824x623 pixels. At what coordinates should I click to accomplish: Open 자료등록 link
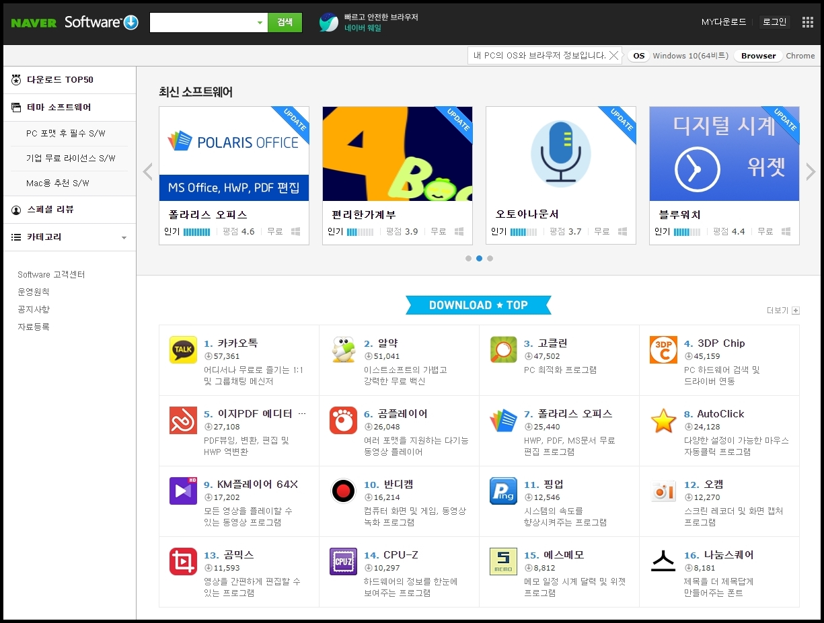34,327
